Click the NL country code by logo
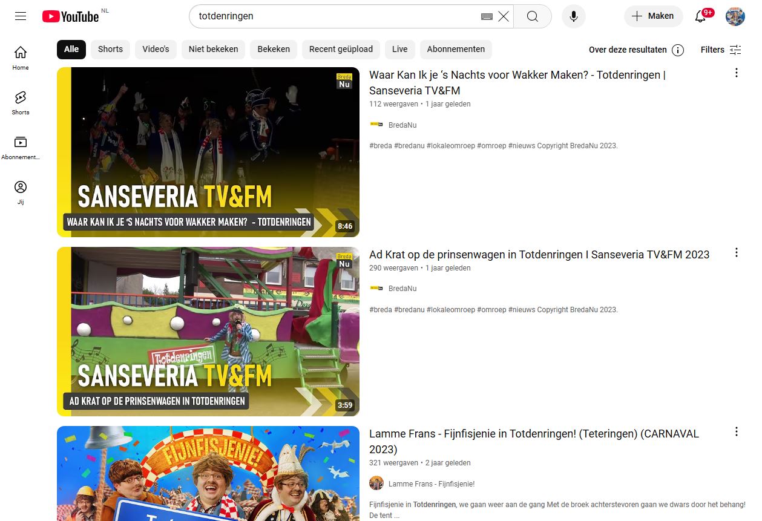This screenshot has height=521, width=762. click(x=105, y=11)
